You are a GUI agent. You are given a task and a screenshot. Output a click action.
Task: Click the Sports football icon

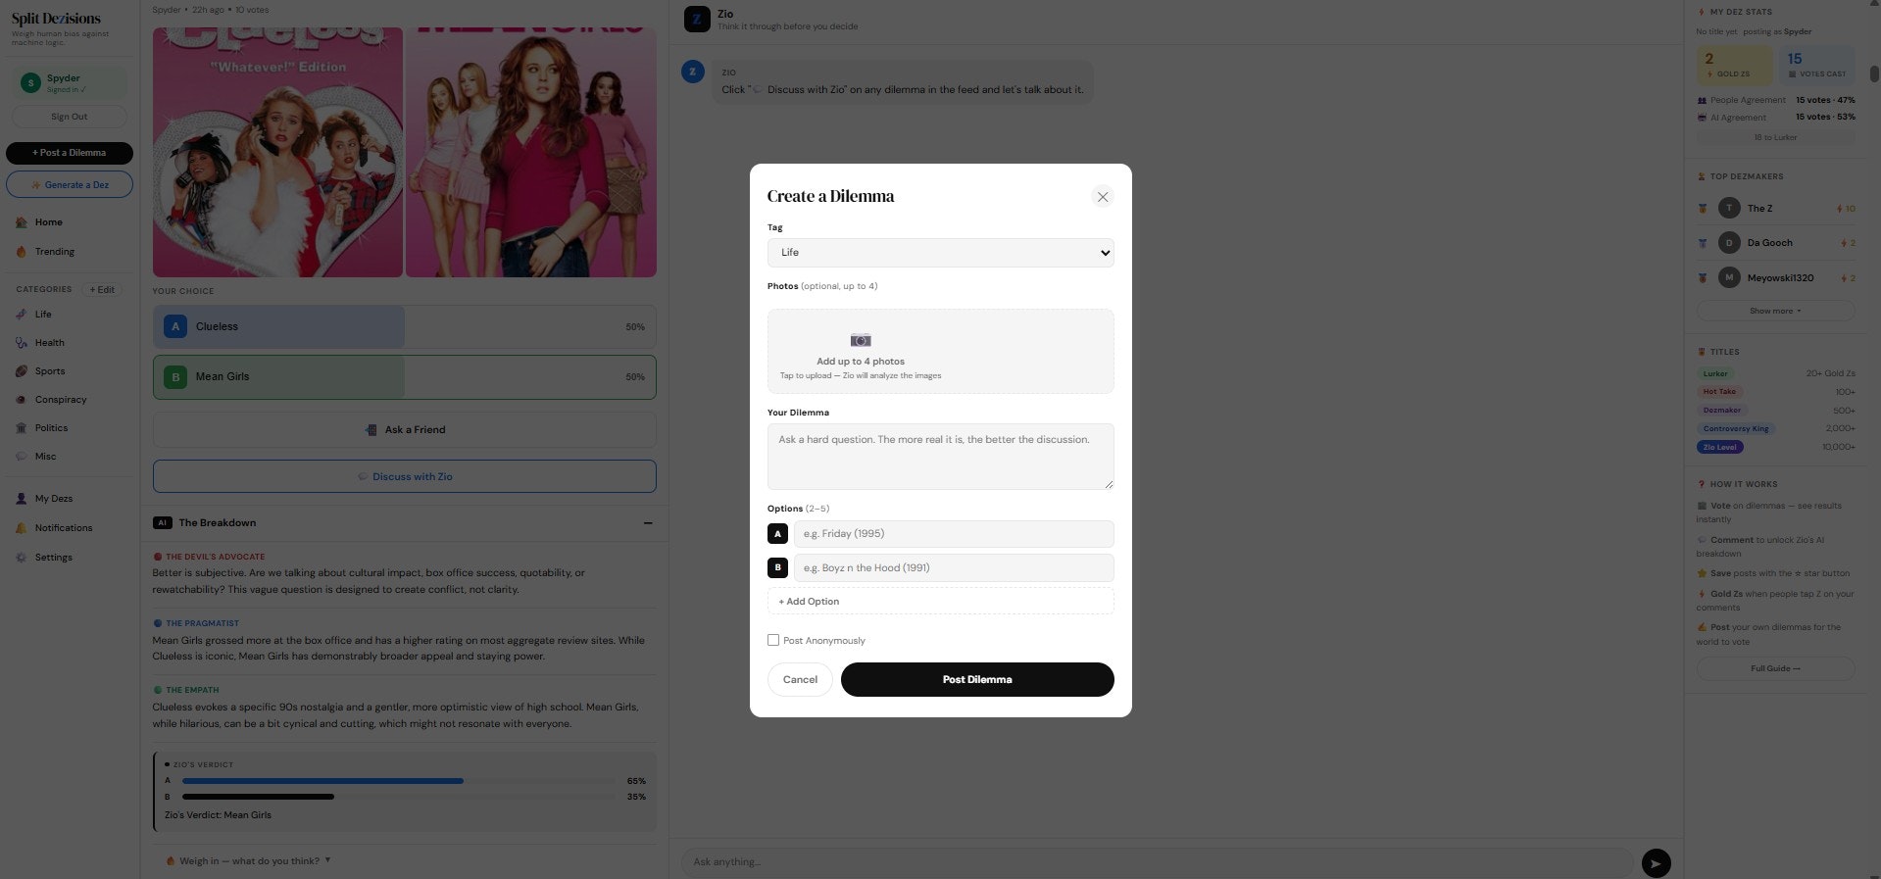22,371
